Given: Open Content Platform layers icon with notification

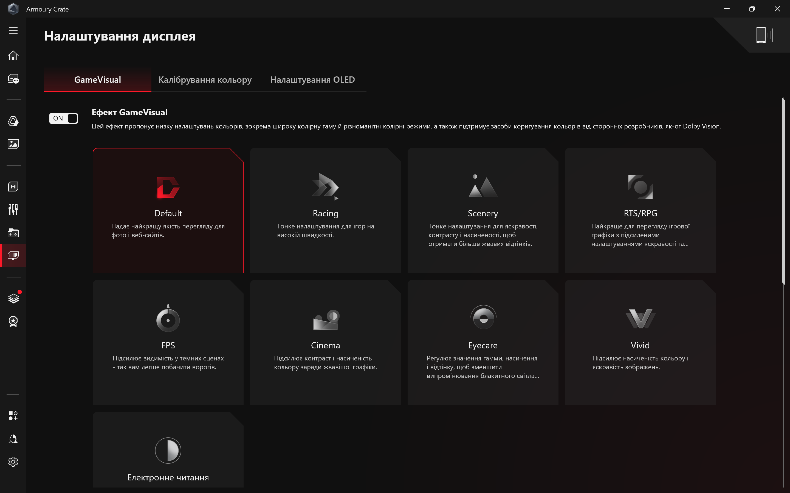Looking at the screenshot, I should [x=14, y=298].
